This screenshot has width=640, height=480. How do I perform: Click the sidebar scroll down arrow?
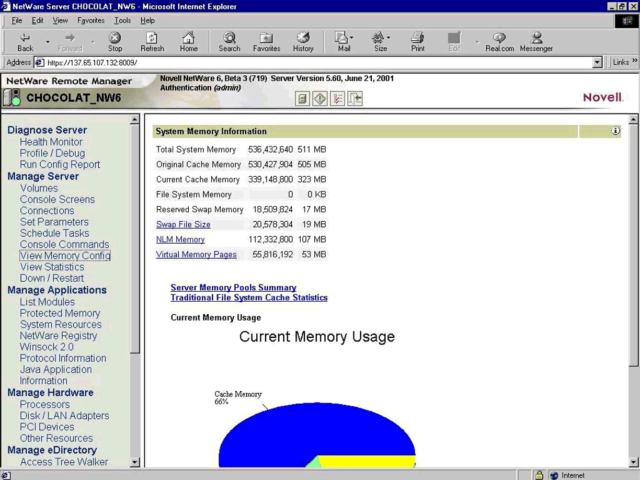pos(135,462)
